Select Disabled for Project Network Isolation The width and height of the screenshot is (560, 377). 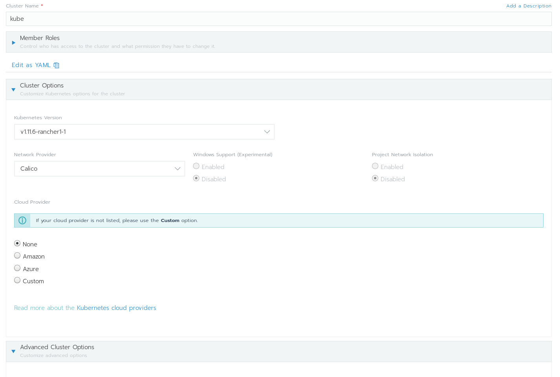click(375, 178)
